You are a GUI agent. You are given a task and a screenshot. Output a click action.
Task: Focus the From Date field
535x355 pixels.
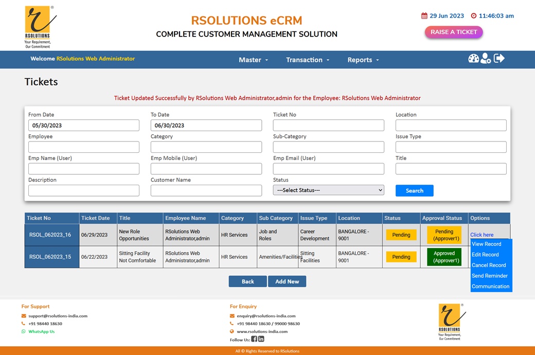[x=83, y=126]
